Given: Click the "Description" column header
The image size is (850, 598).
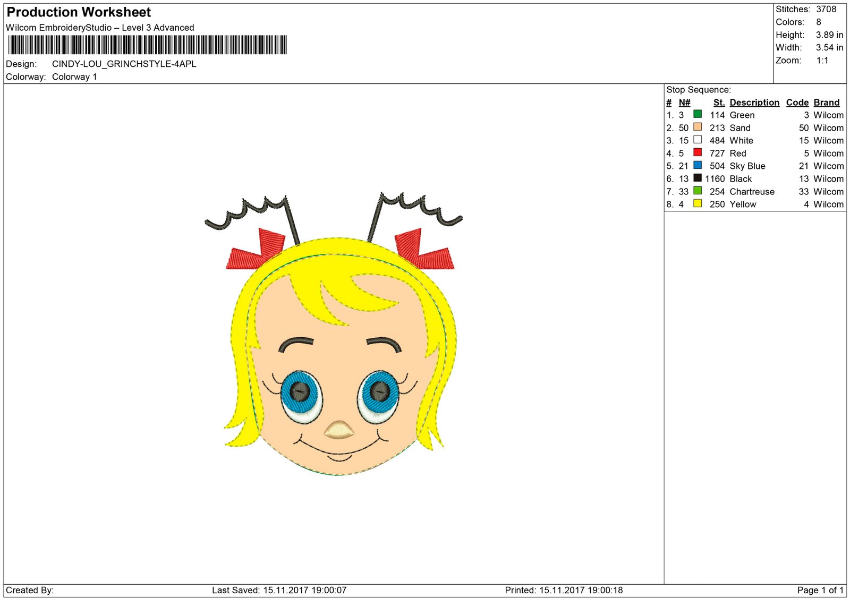Looking at the screenshot, I should (x=754, y=102).
